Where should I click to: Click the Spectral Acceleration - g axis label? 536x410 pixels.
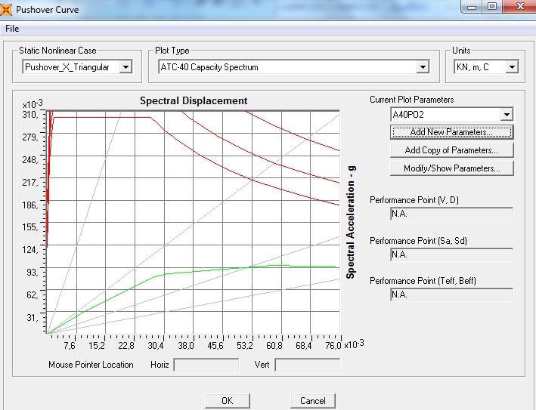(351, 222)
